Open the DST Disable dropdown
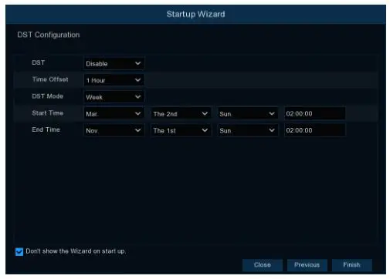390x279 pixels. tap(114, 63)
